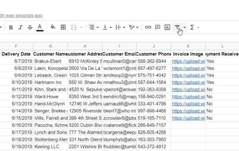Open the fill color bucket
239x151 pixels.
[53, 27]
